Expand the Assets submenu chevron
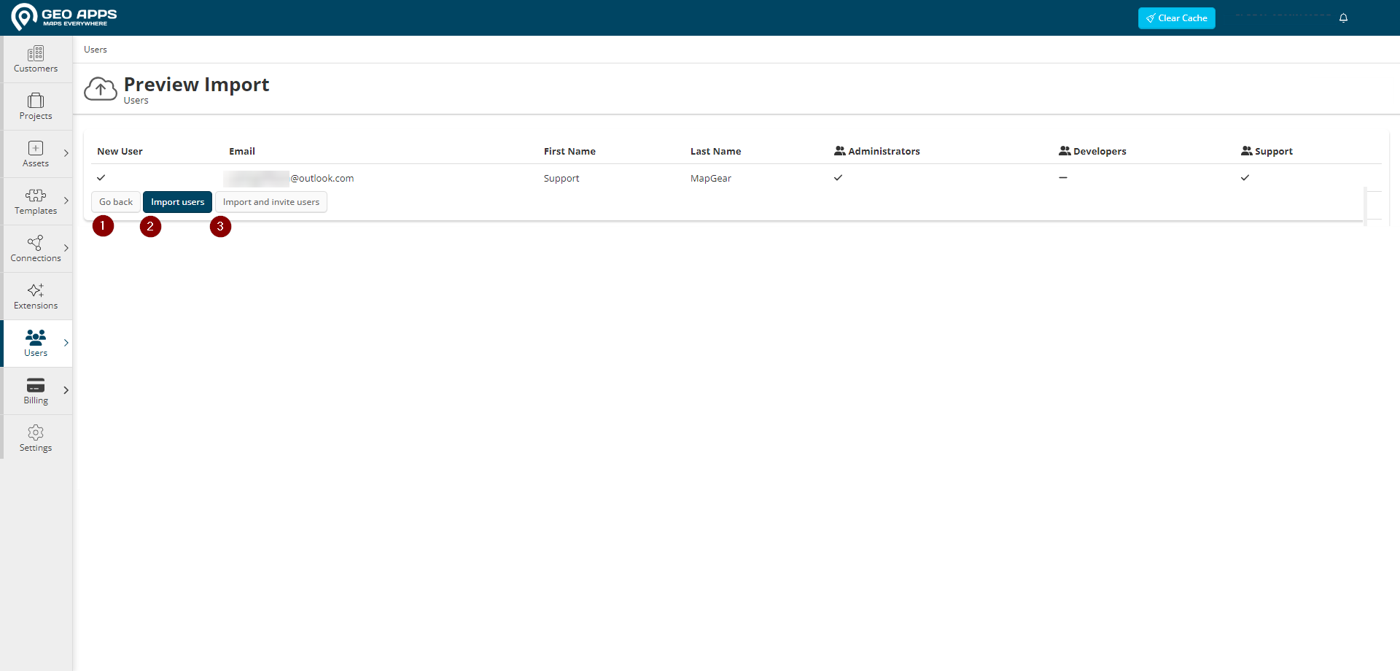 coord(66,153)
